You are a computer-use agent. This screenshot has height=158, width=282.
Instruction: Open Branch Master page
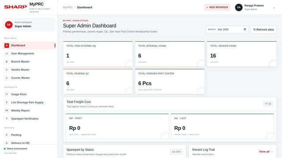click(x=29, y=61)
